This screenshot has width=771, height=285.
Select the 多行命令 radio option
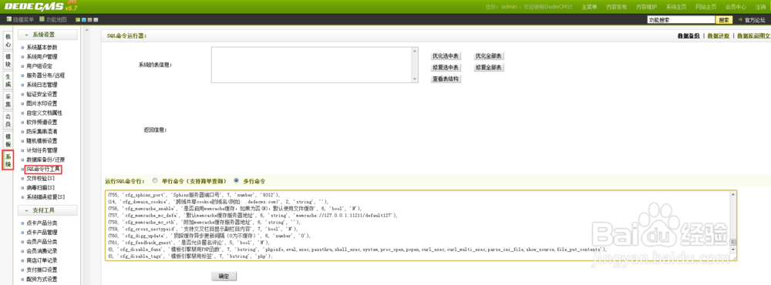click(x=237, y=180)
